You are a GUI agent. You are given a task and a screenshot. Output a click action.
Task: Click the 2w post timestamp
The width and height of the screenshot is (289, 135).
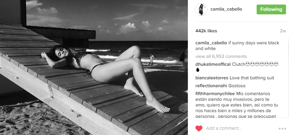click(x=283, y=31)
